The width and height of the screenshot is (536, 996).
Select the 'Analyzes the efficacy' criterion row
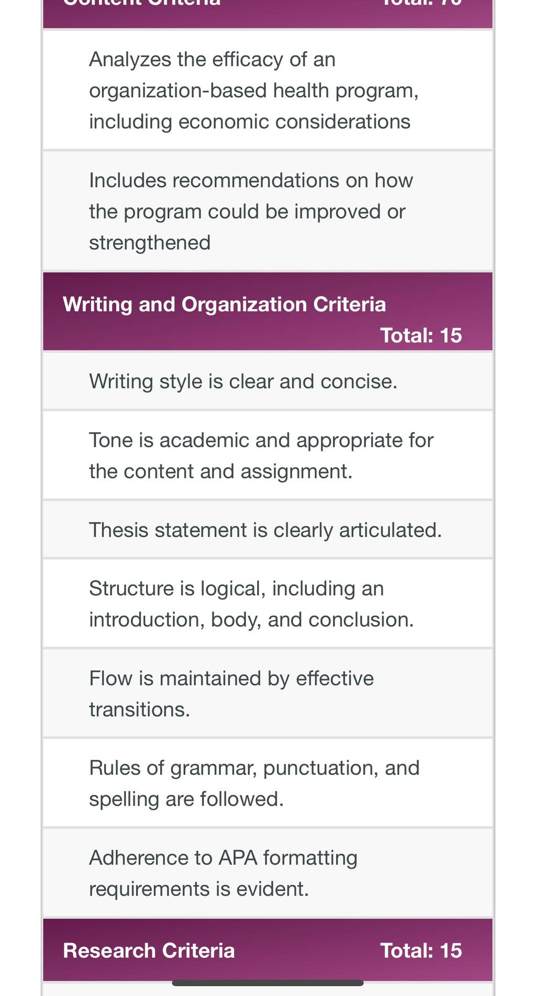coord(267,90)
